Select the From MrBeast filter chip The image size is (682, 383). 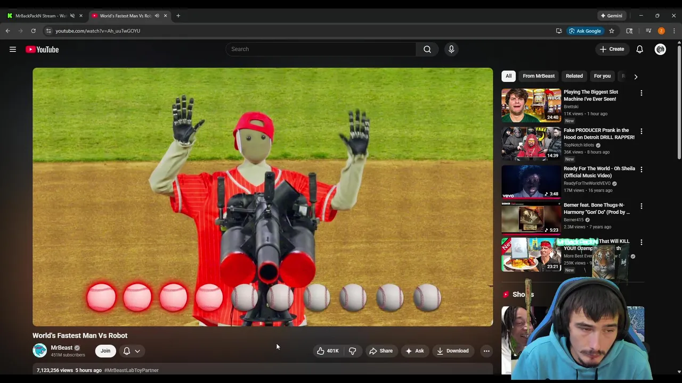click(x=539, y=76)
